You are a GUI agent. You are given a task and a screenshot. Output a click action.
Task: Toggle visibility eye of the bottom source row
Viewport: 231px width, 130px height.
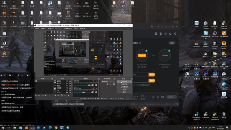(67, 92)
